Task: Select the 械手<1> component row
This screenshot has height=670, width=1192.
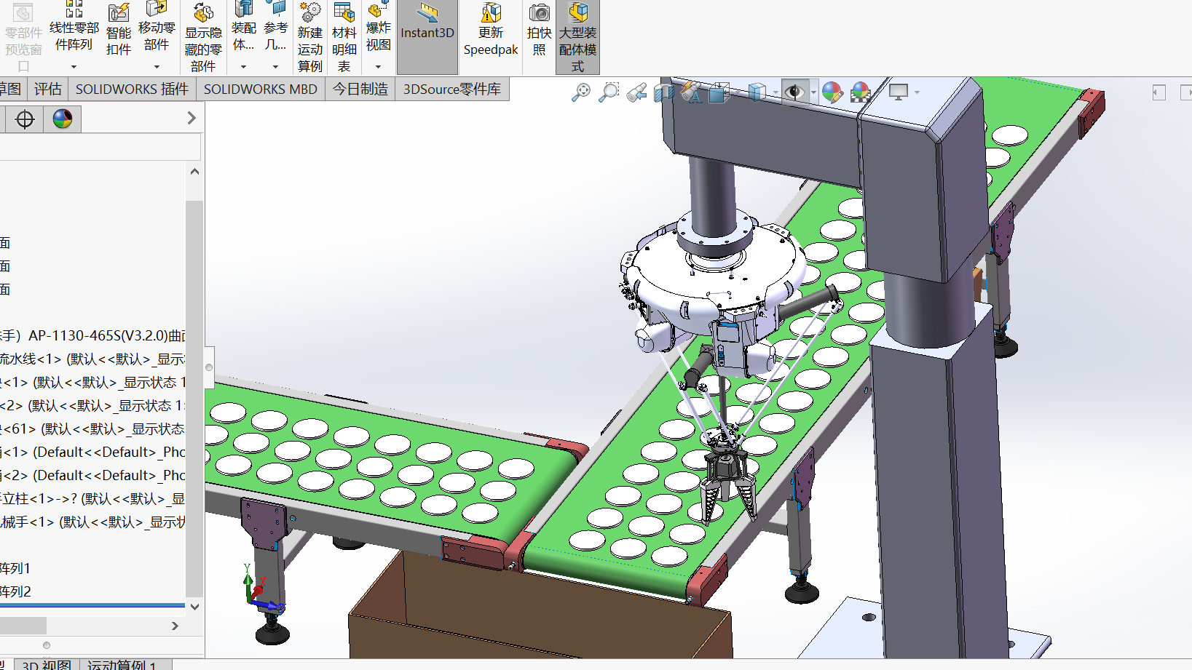Action: (x=92, y=522)
